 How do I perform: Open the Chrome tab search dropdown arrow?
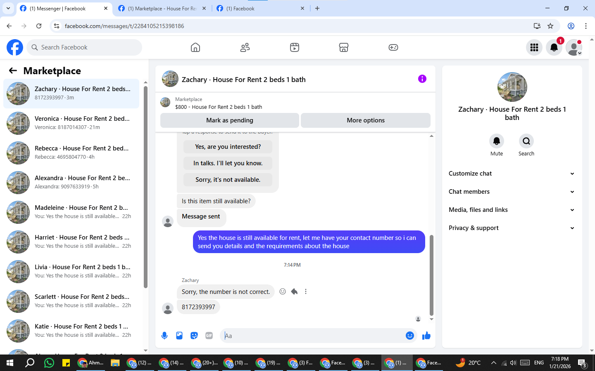tap(8, 8)
